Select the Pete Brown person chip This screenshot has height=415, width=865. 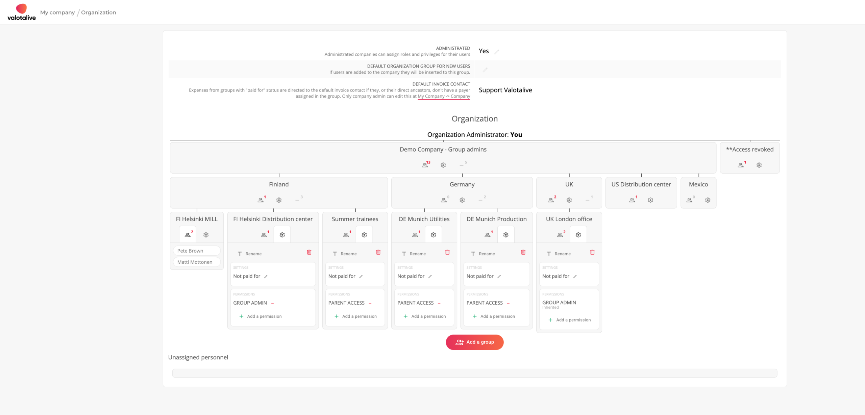click(x=197, y=251)
